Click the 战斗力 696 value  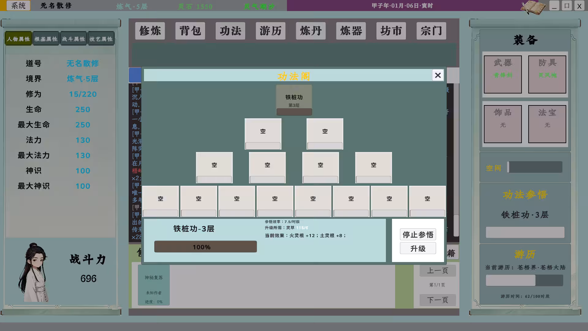(88, 279)
